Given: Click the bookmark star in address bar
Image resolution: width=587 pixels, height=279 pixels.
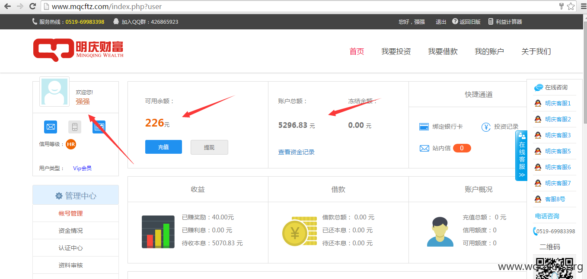Looking at the screenshot, I should tap(571, 6).
